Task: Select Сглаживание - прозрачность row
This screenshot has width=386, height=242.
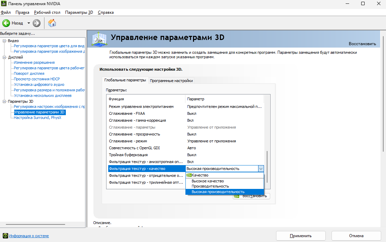Action: pos(186,134)
